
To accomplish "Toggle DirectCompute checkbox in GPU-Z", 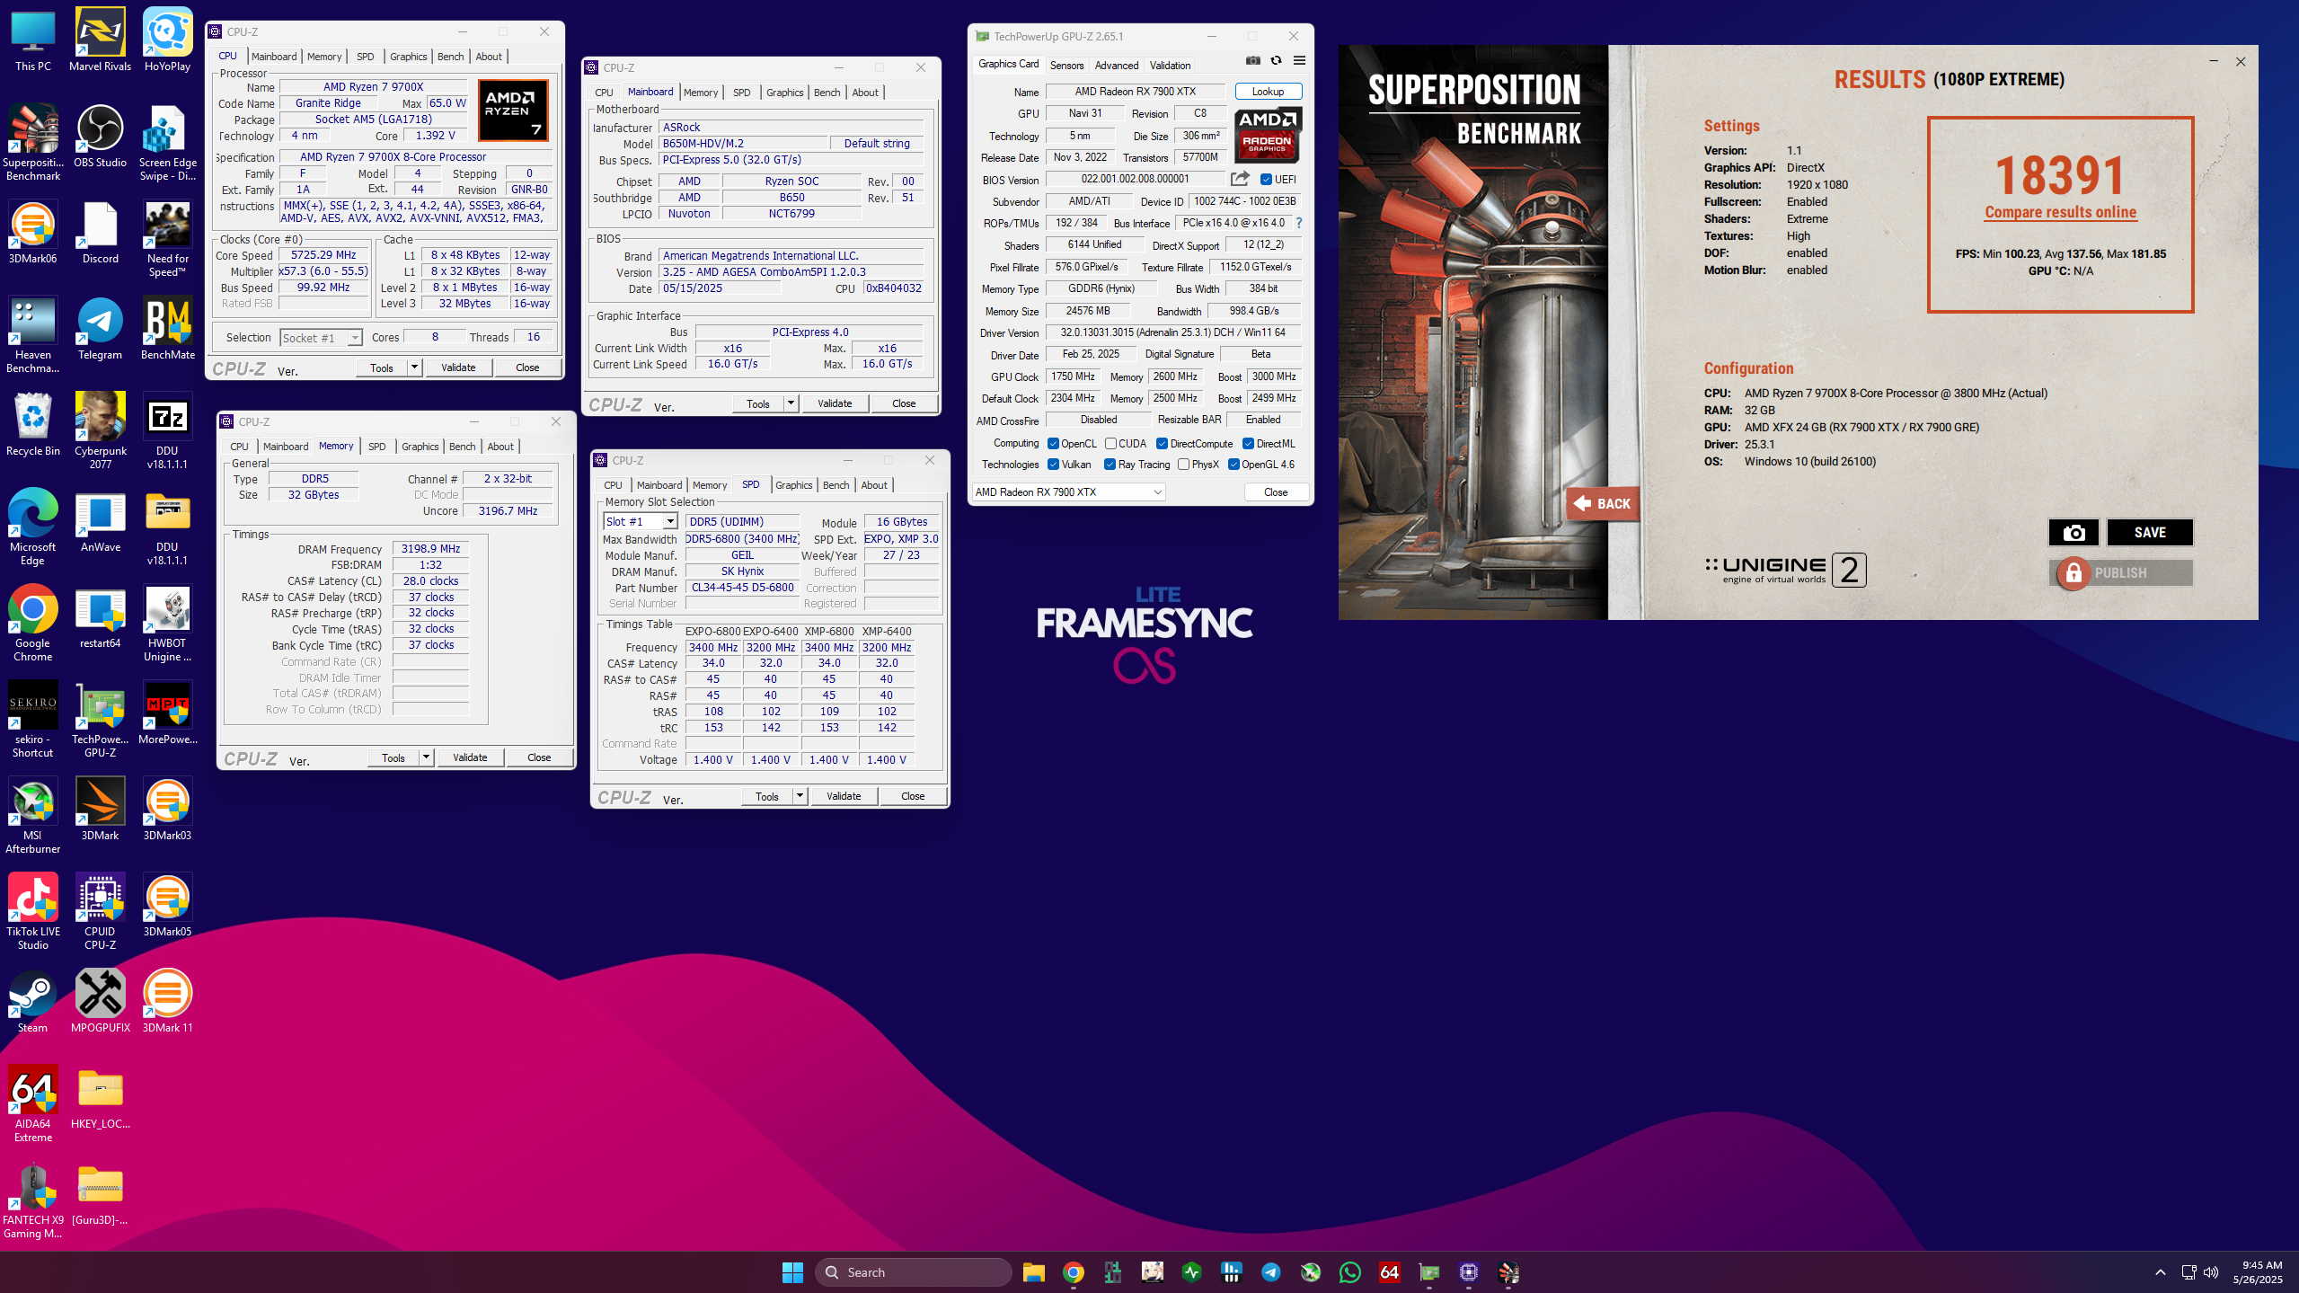I will pos(1162,444).
